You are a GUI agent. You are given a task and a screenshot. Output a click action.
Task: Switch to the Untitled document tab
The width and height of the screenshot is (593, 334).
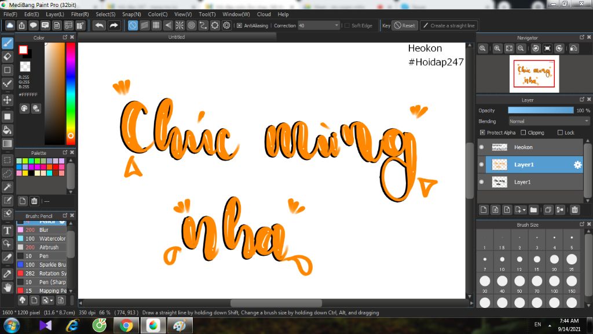tap(177, 37)
